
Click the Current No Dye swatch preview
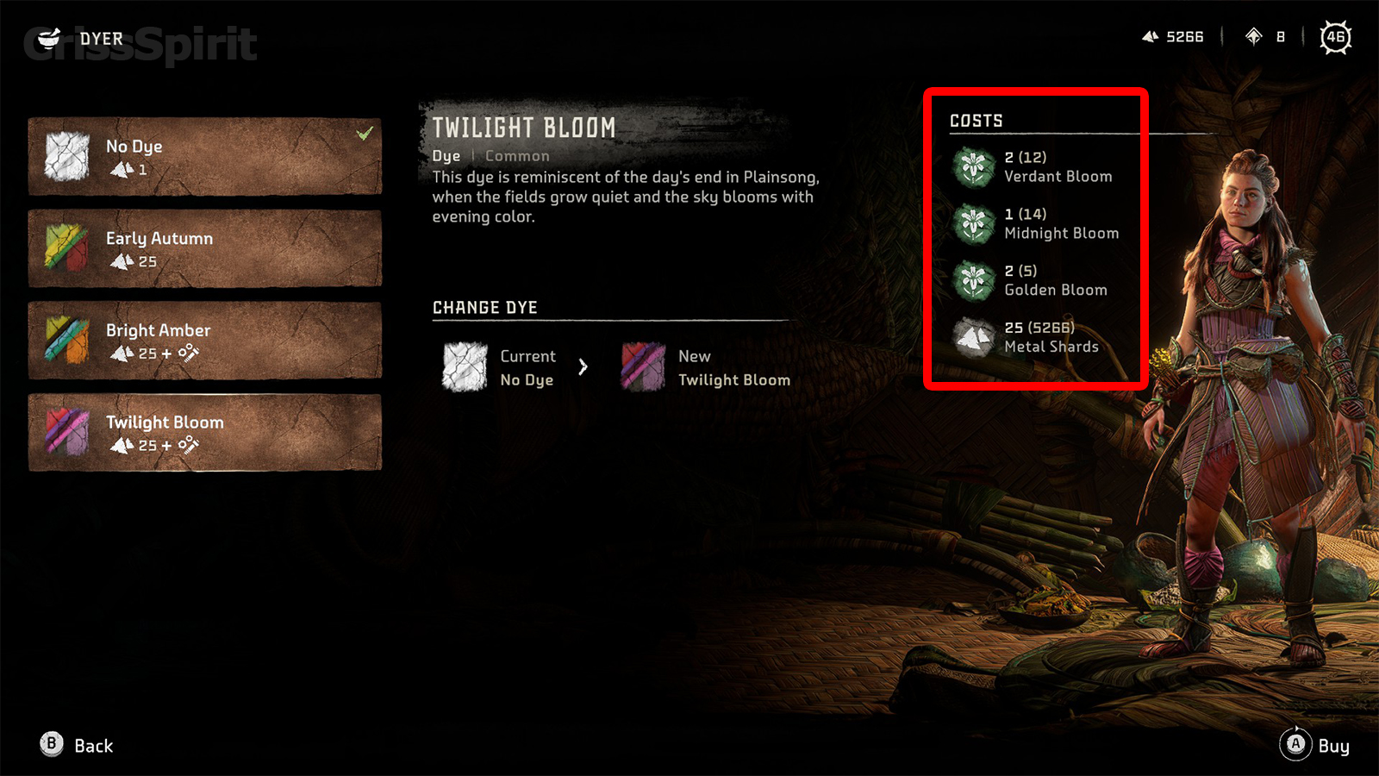pyautogui.click(x=465, y=366)
